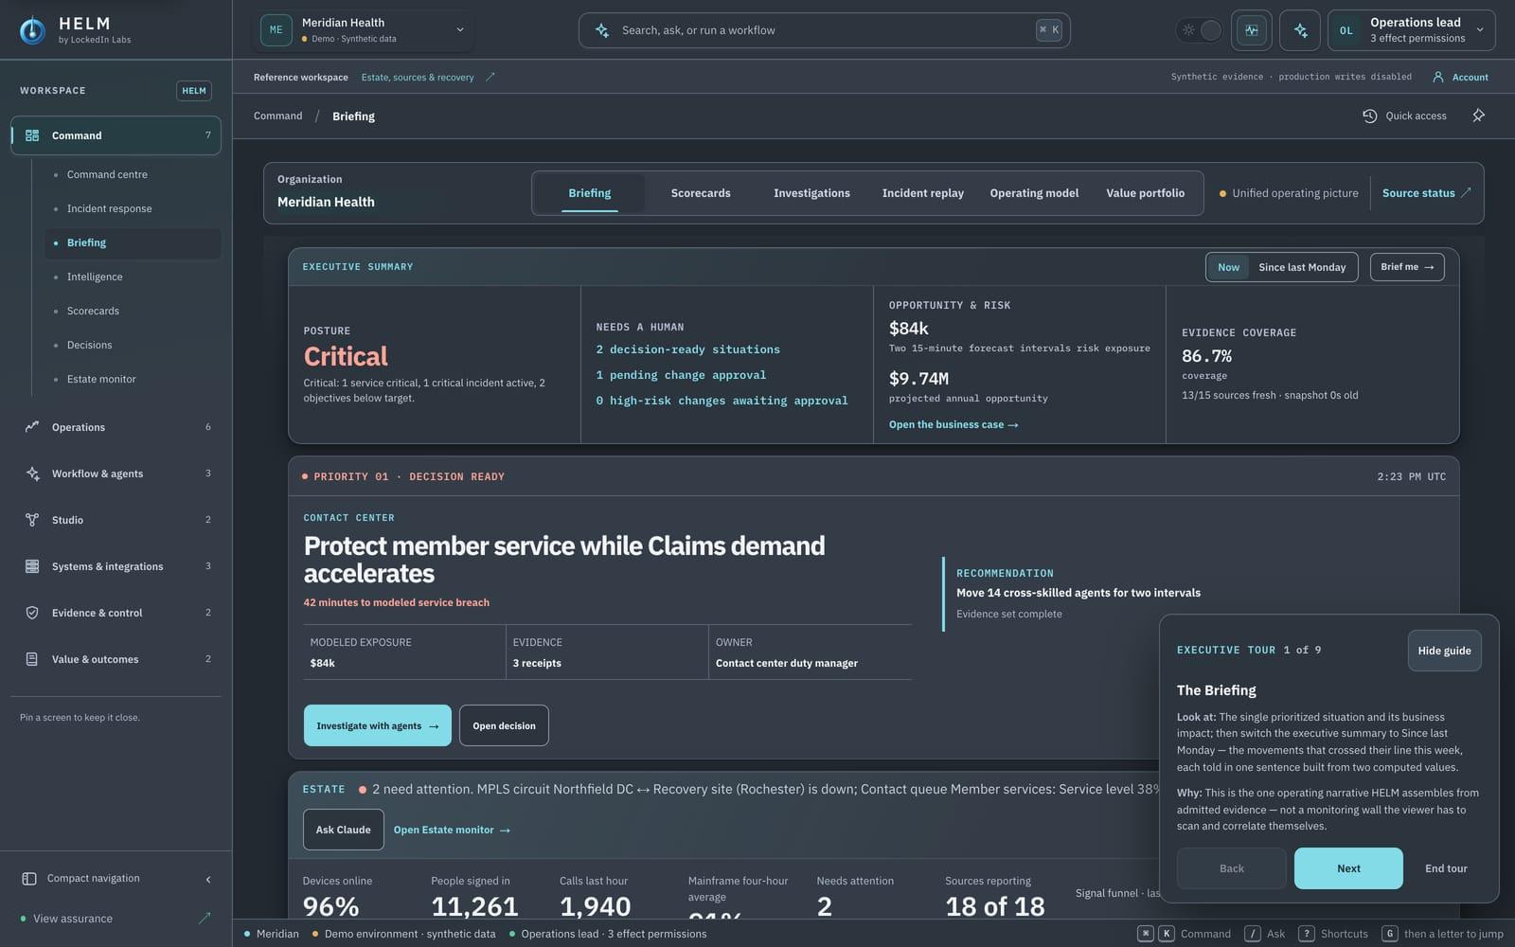The height and width of the screenshot is (947, 1515).
Task: Open the Source status link
Action: 1426,193
